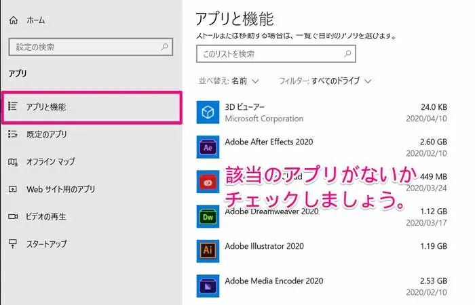Click the Adobe After Effects Ae icon
475x305 pixels.
point(208,147)
